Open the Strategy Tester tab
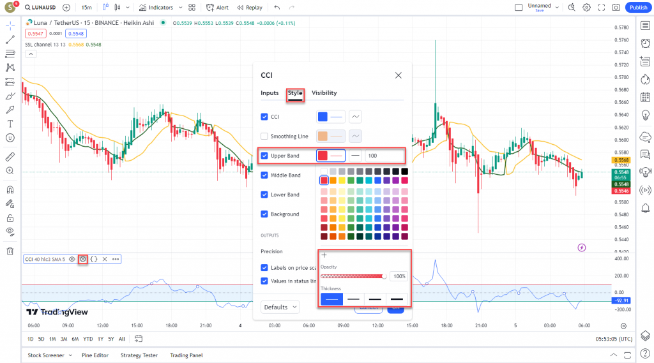 [x=139, y=355]
